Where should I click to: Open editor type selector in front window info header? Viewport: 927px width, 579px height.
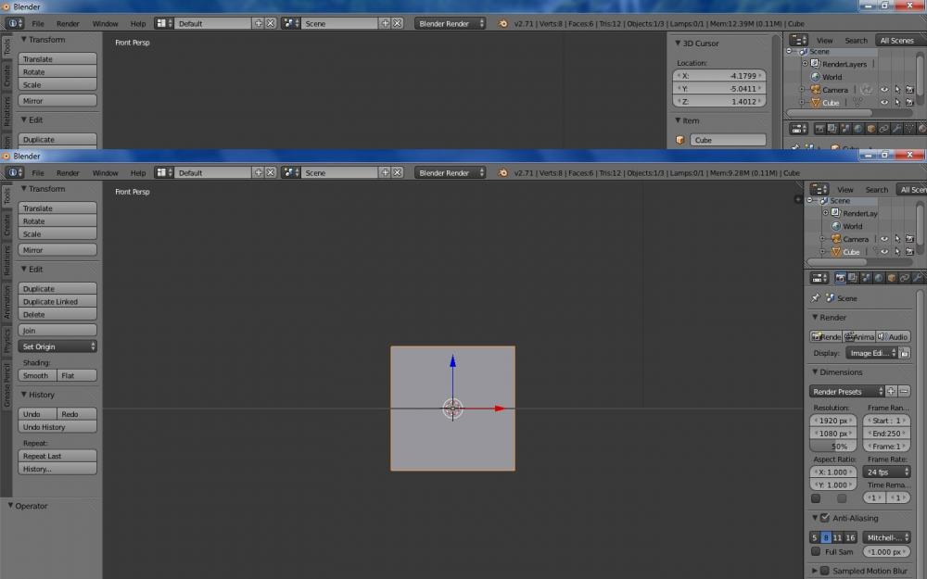click(x=14, y=172)
